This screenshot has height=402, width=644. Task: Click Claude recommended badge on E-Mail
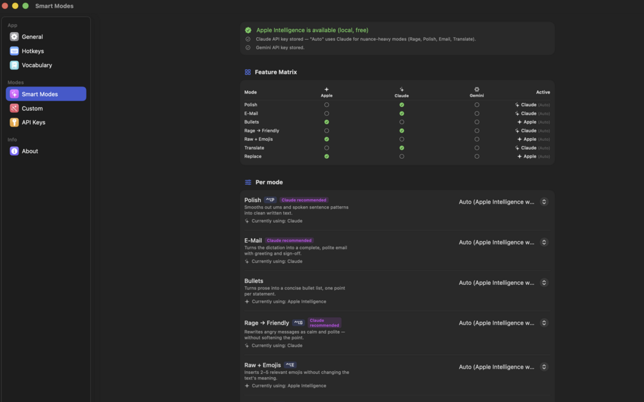(x=289, y=241)
